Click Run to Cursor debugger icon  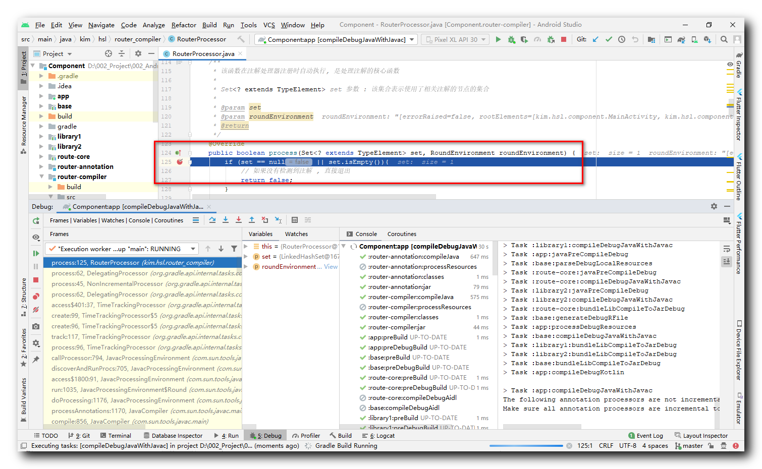click(278, 220)
